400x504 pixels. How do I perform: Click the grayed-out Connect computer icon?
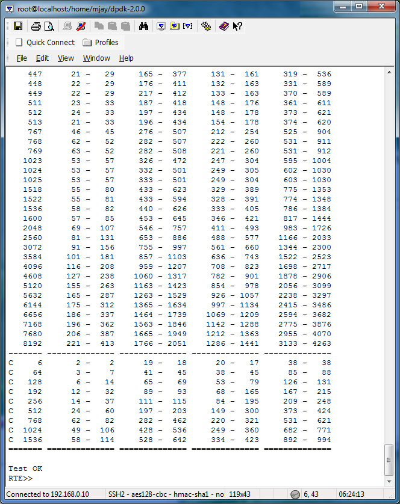pos(67,26)
